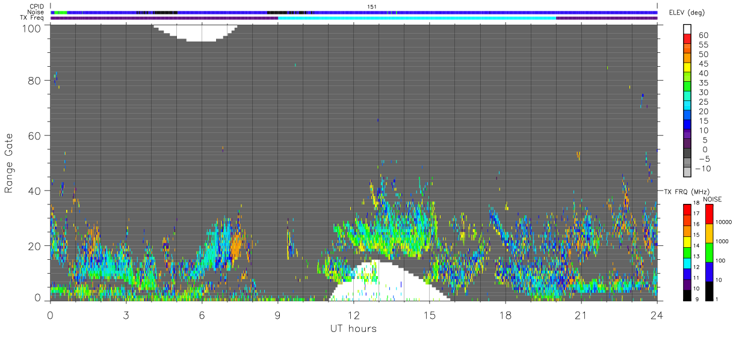This screenshot has width=739, height=341.
Task: Pick the yellow ELEV swatch between 40 and 45
Action: 688,66
